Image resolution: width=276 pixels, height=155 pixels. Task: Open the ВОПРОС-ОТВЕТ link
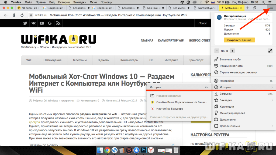[200, 41]
